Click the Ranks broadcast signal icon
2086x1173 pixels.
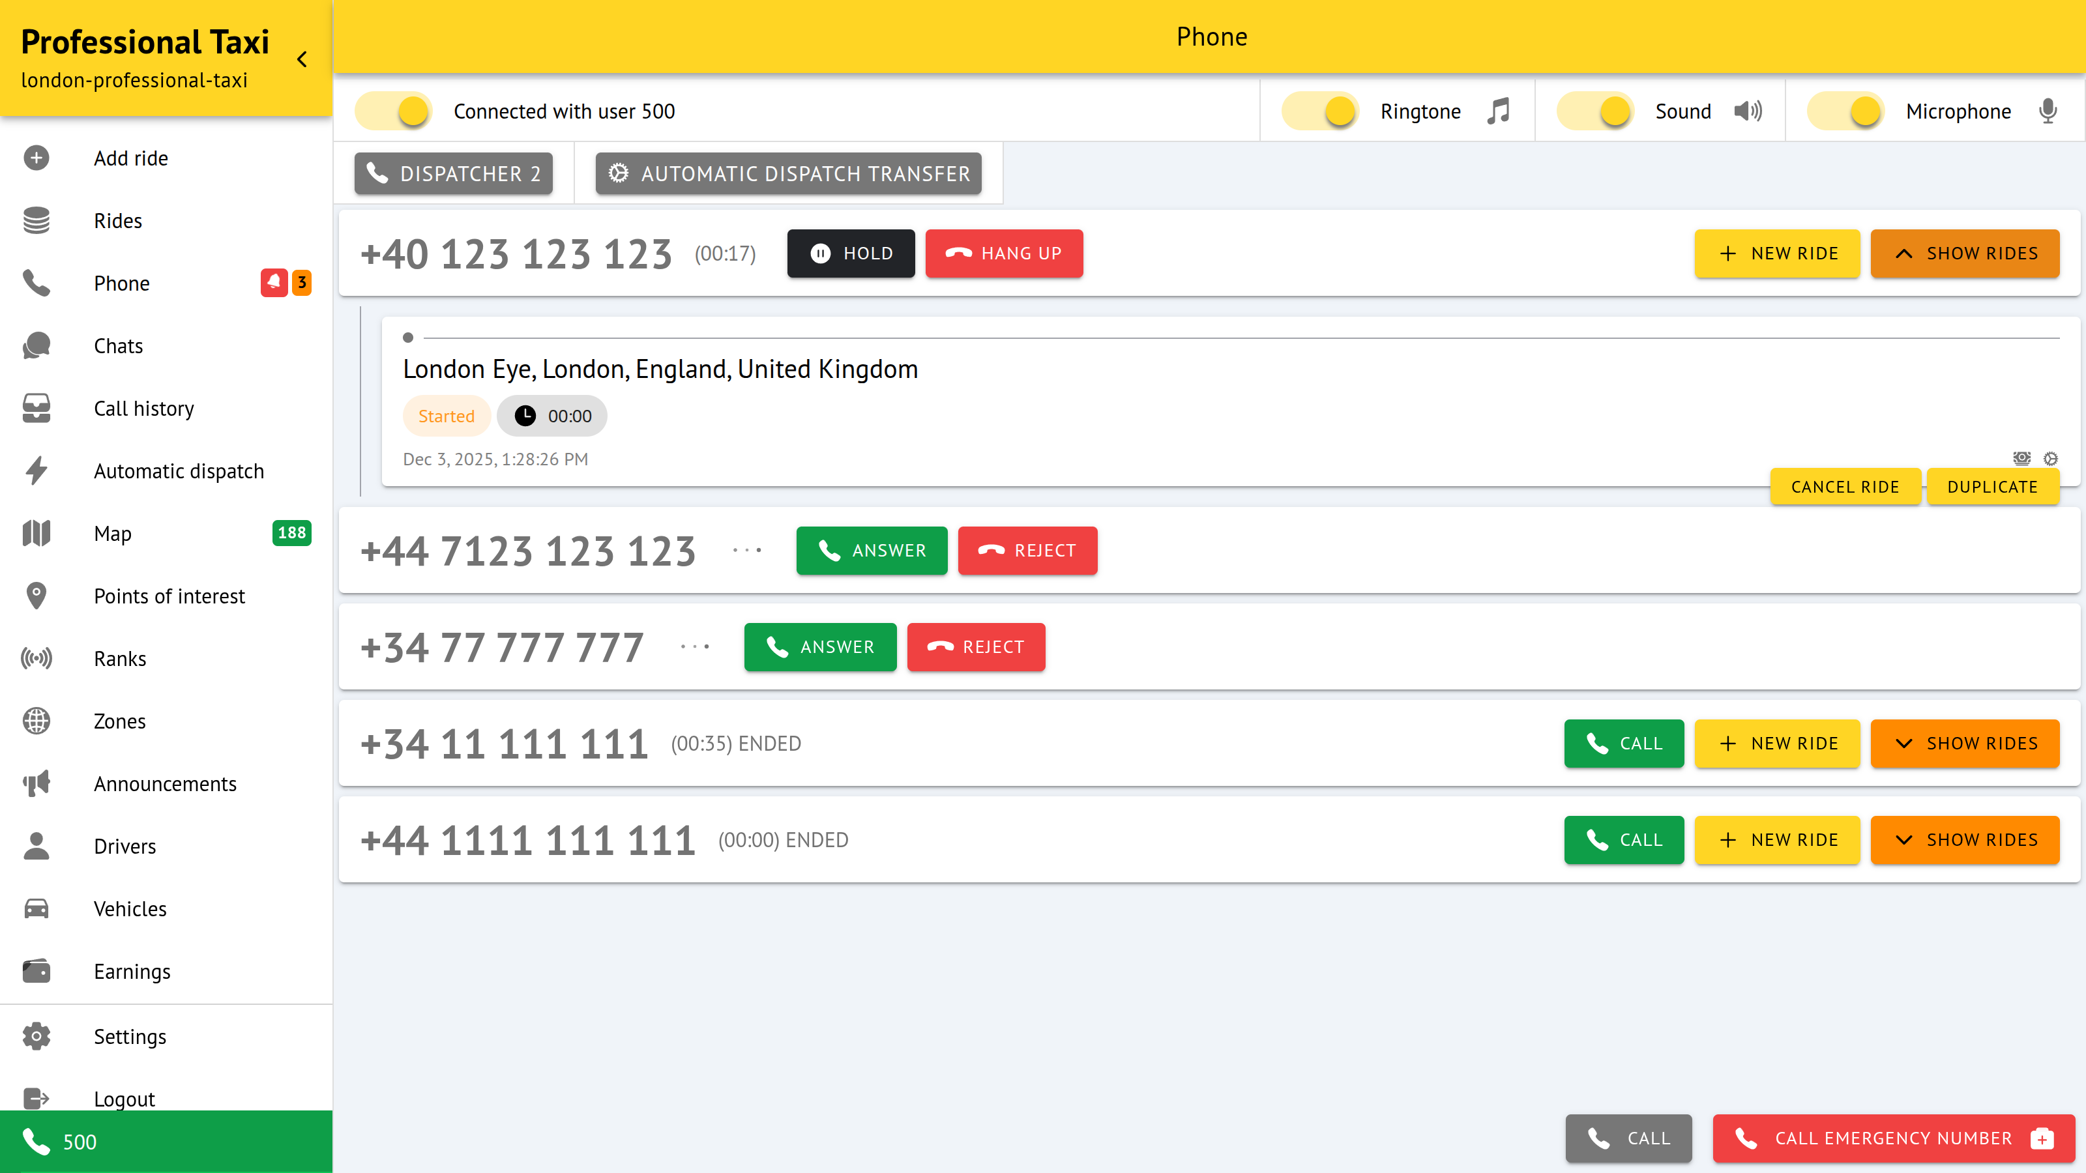pos(37,658)
